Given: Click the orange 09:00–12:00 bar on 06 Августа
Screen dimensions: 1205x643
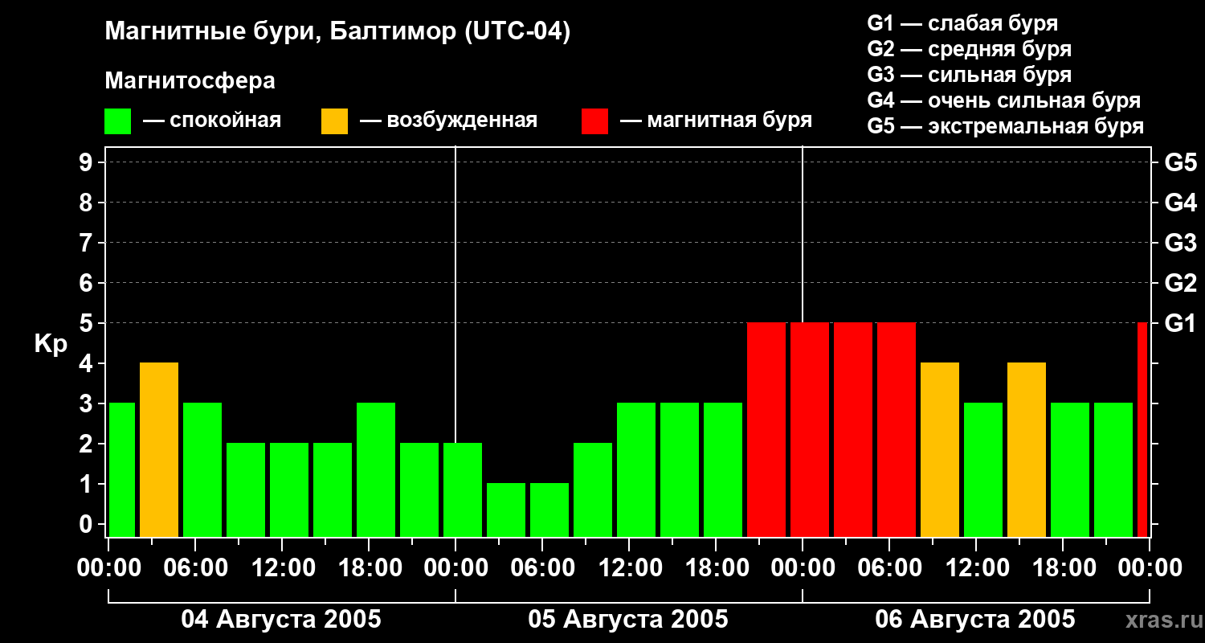Looking at the screenshot, I should pyautogui.click(x=940, y=450).
